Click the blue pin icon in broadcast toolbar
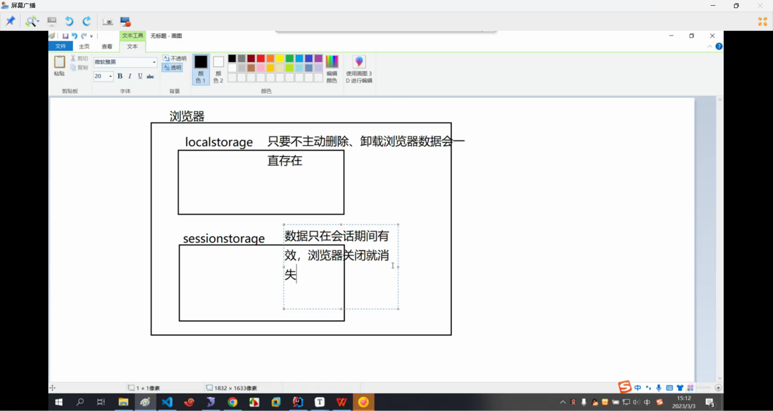 (x=10, y=21)
